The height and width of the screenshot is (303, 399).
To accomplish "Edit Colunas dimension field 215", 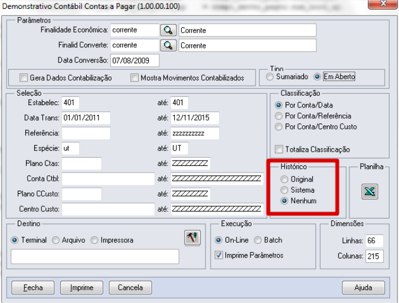I will pyautogui.click(x=374, y=256).
